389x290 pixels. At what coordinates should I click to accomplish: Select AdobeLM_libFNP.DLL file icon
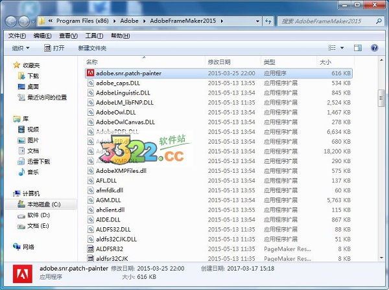tap(91, 102)
